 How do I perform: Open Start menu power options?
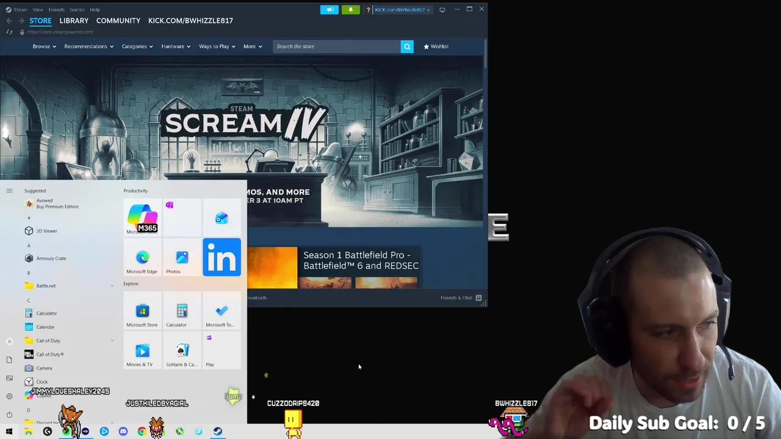[x=9, y=415]
